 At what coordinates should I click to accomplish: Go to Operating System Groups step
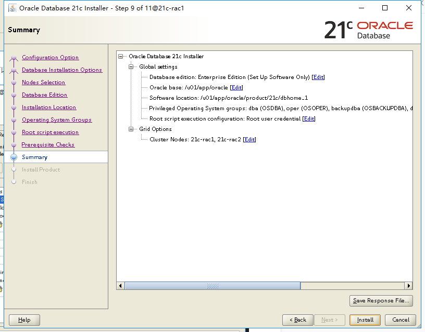[x=57, y=119]
